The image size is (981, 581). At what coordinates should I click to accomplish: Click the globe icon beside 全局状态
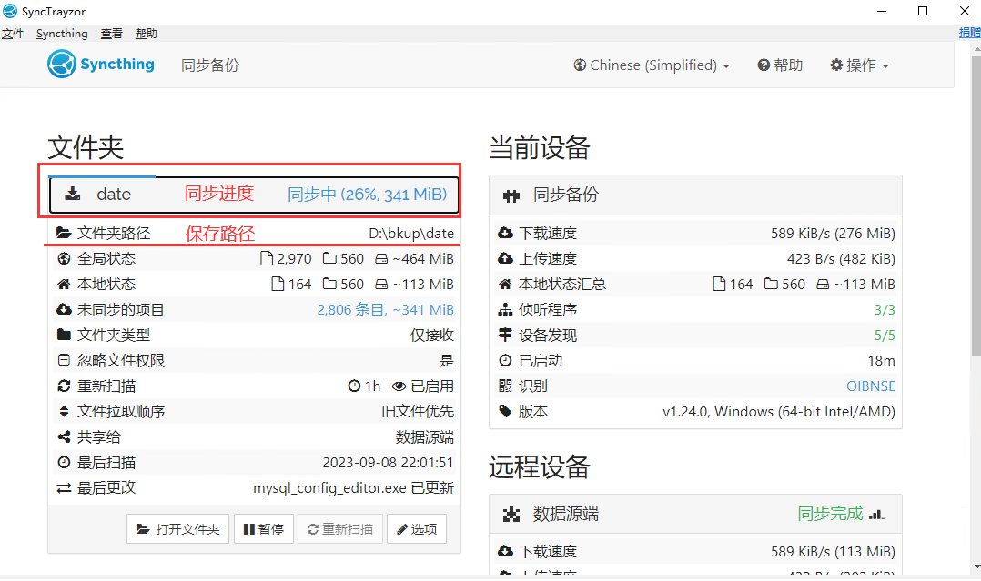pyautogui.click(x=64, y=258)
